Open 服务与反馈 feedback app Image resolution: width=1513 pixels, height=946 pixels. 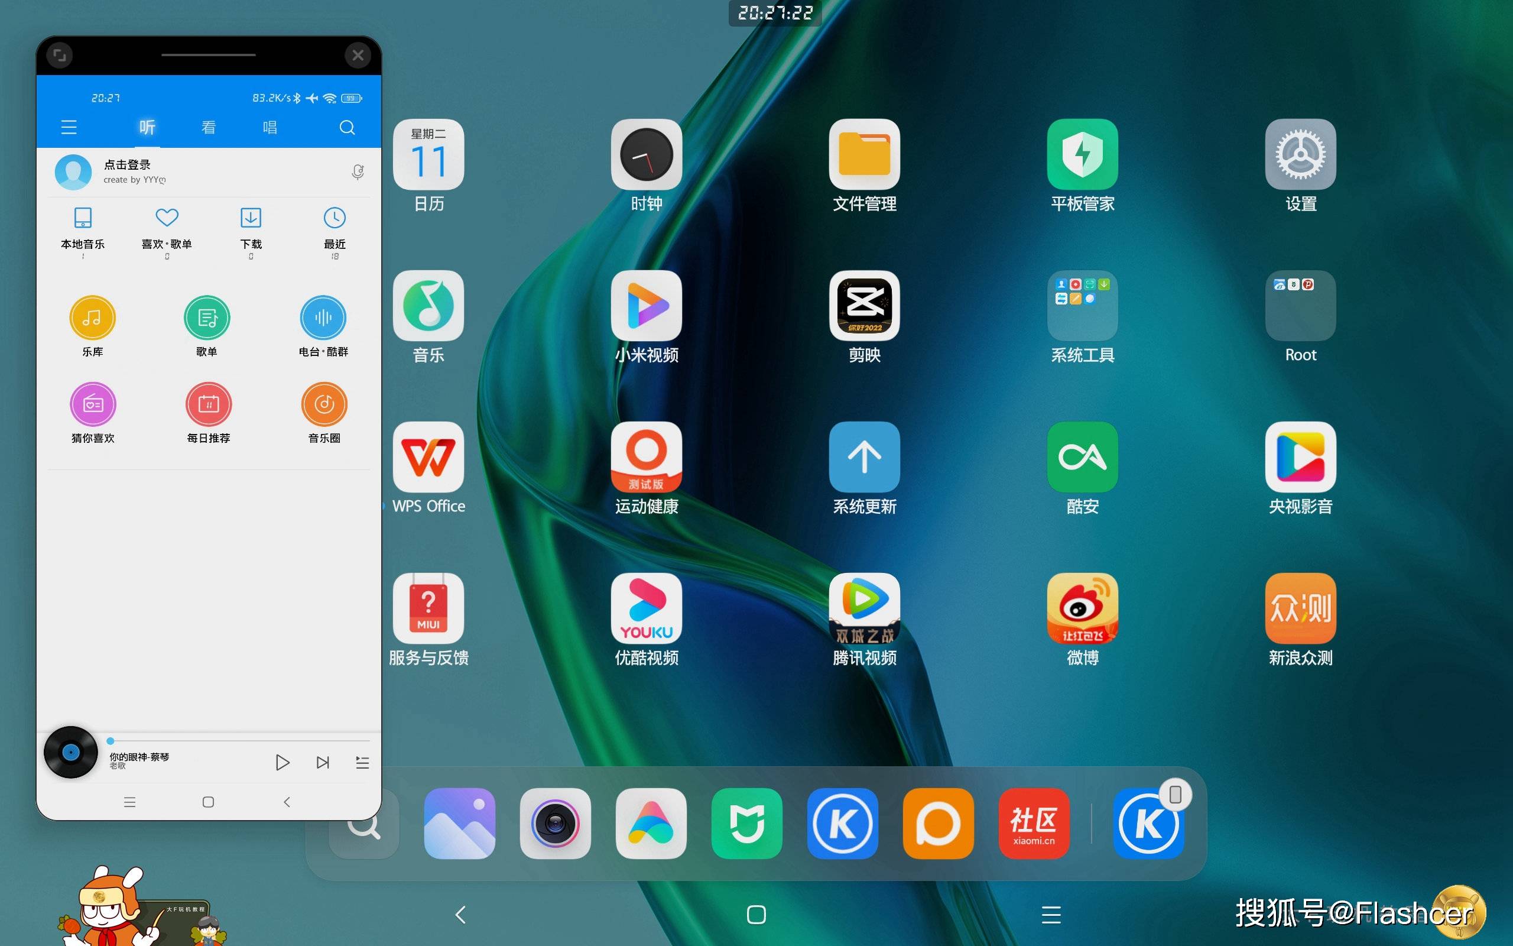[x=428, y=620]
